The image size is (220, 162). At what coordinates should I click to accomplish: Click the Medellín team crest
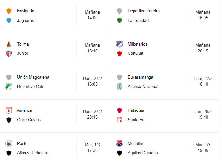click(119, 144)
